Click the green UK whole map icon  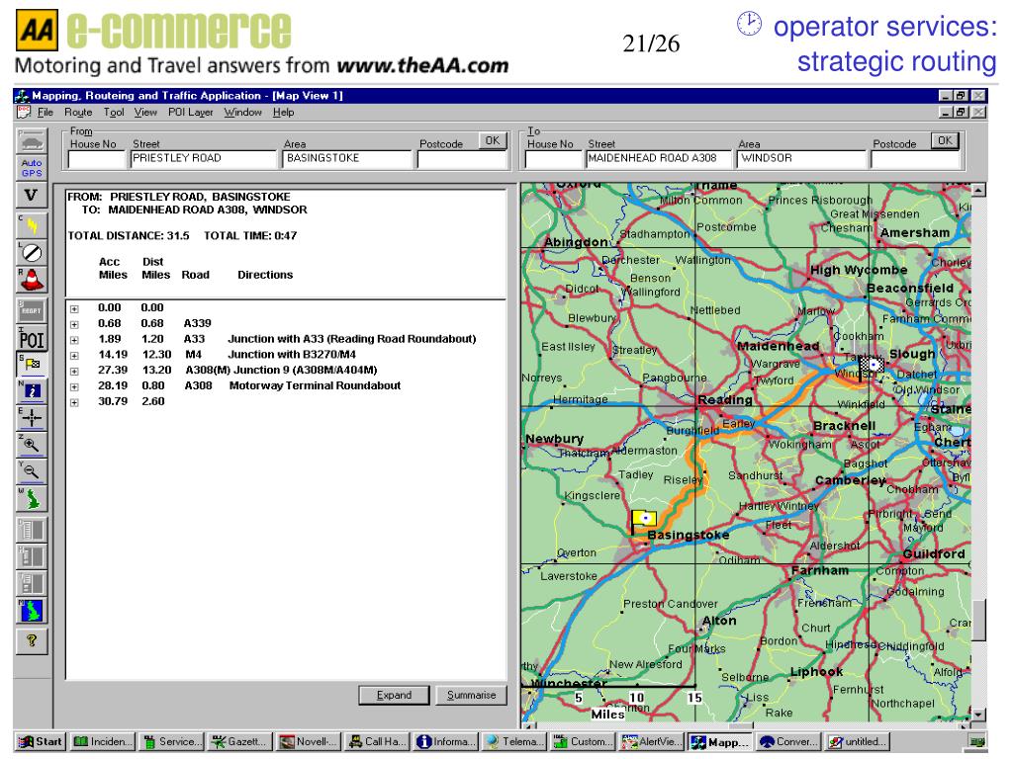coord(32,498)
